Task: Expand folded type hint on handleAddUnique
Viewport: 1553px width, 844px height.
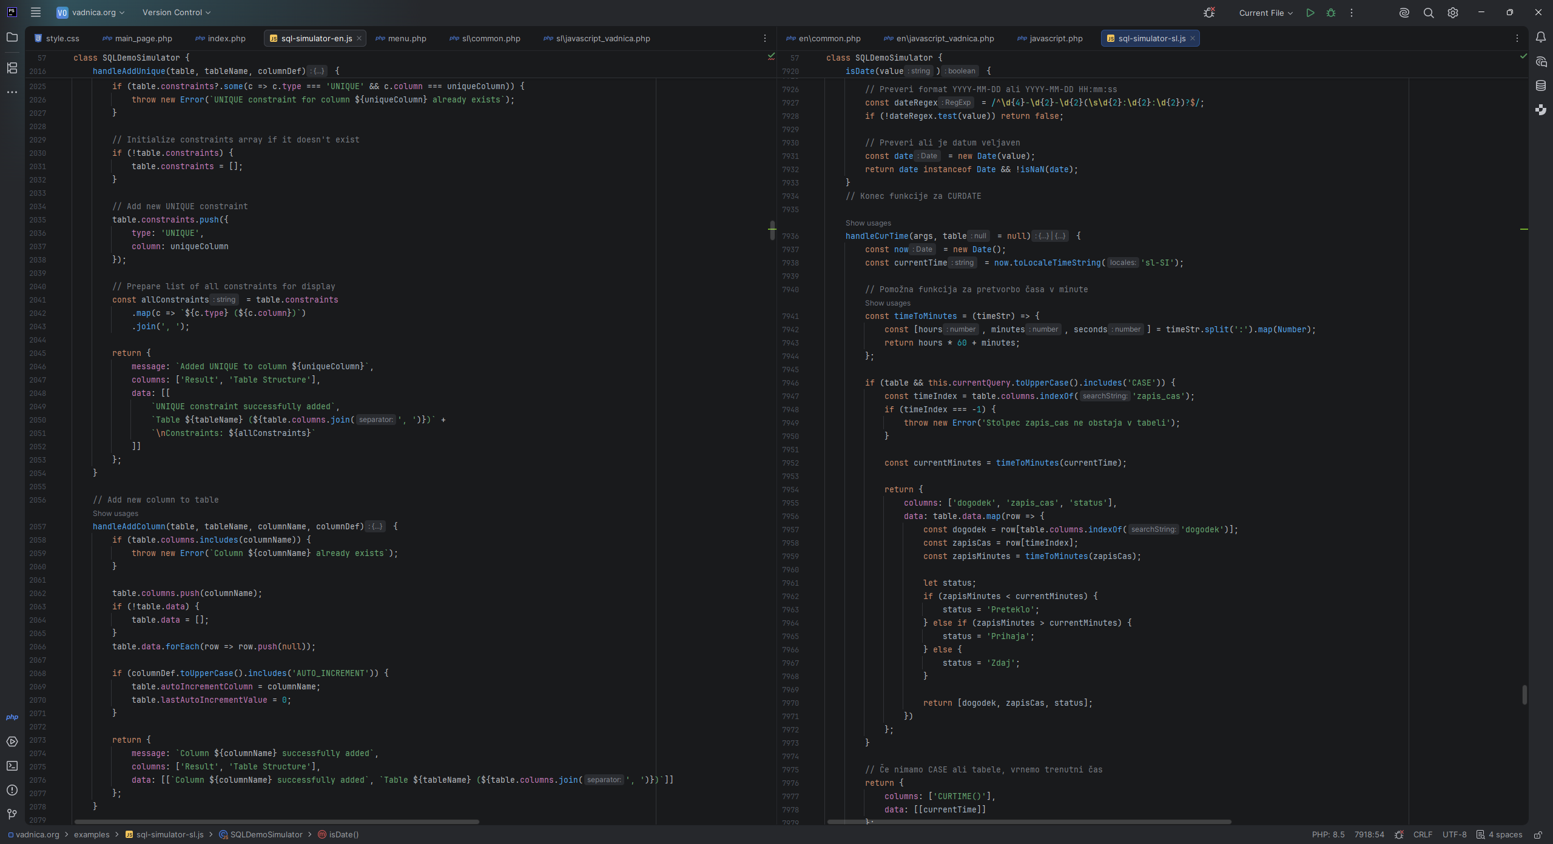Action: (x=317, y=71)
